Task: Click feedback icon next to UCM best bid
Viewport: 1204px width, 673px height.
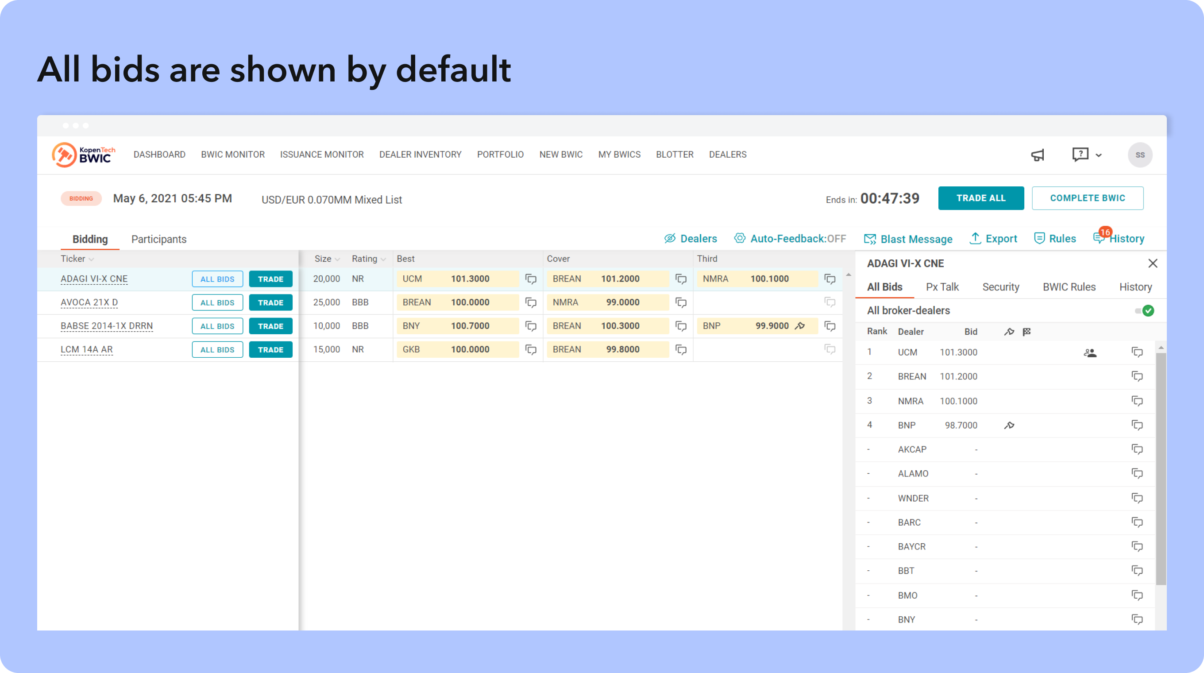Action: pyautogui.click(x=530, y=279)
